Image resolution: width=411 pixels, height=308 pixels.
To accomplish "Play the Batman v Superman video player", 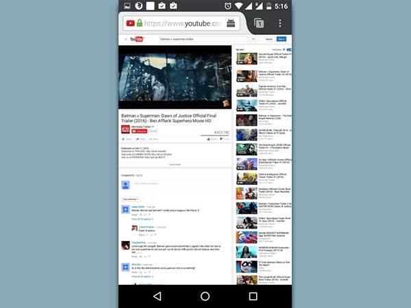I will [175, 77].
